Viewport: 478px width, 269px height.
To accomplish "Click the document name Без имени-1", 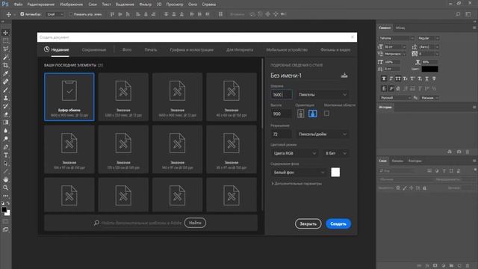I will 286,75.
